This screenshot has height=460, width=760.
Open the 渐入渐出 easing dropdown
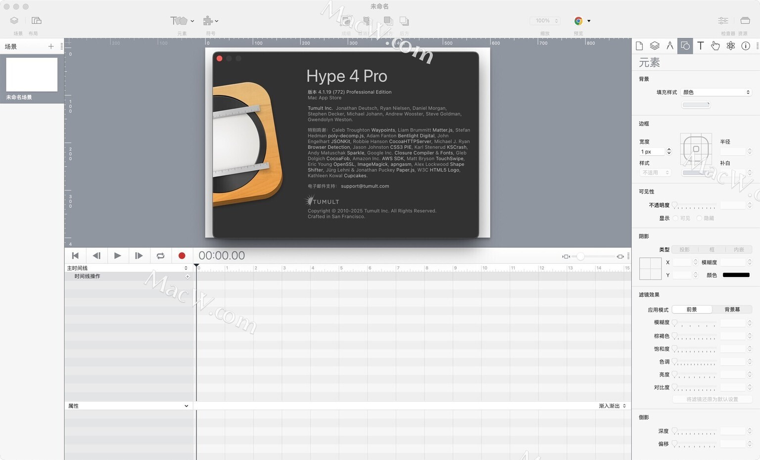613,406
